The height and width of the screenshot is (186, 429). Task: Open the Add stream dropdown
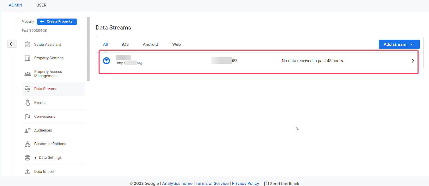tap(399, 44)
